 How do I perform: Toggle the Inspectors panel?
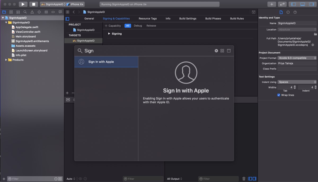[311, 4]
